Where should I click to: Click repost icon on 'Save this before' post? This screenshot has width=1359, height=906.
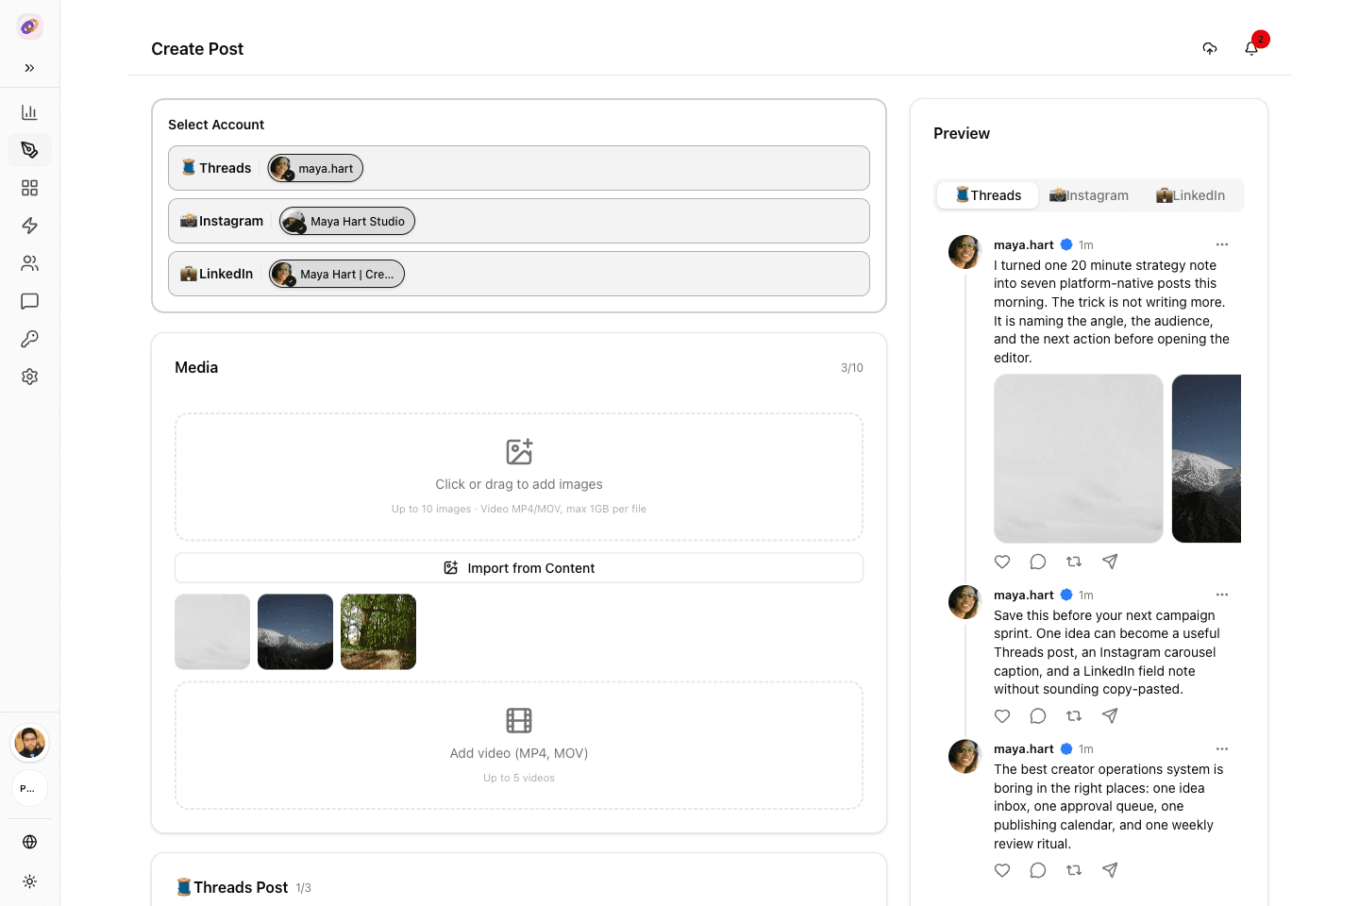coord(1074,716)
